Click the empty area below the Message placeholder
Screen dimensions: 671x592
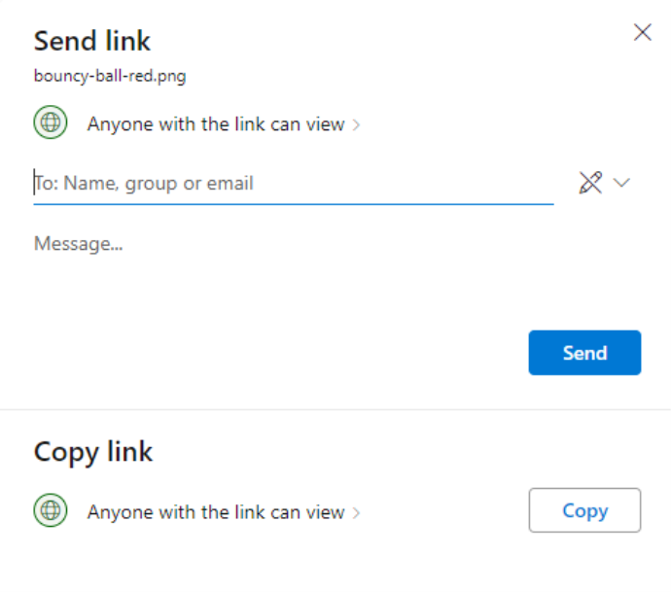click(x=278, y=291)
